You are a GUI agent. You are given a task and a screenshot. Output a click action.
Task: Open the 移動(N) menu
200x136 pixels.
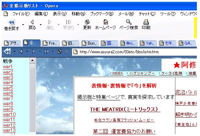(x=78, y=13)
